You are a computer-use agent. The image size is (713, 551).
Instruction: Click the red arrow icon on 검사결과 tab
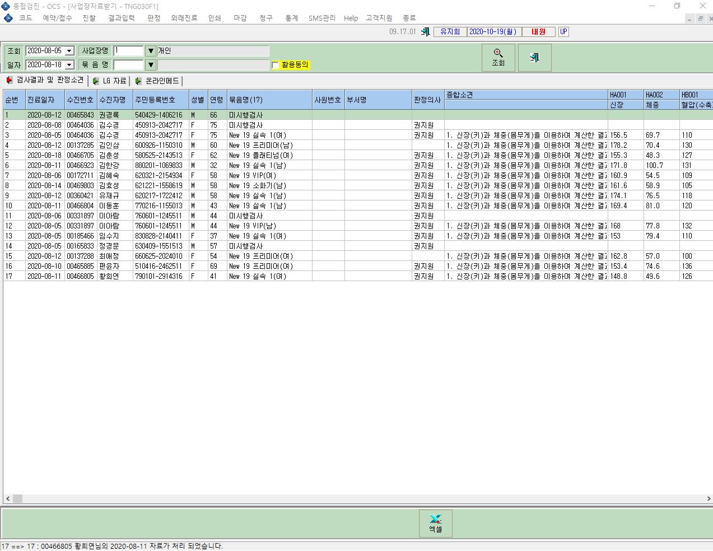point(10,81)
